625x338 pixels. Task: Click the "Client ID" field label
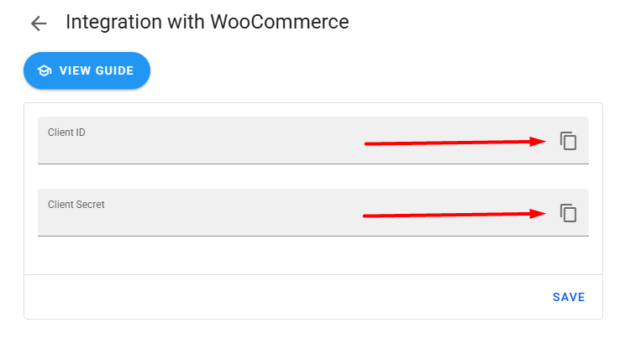[x=66, y=133]
